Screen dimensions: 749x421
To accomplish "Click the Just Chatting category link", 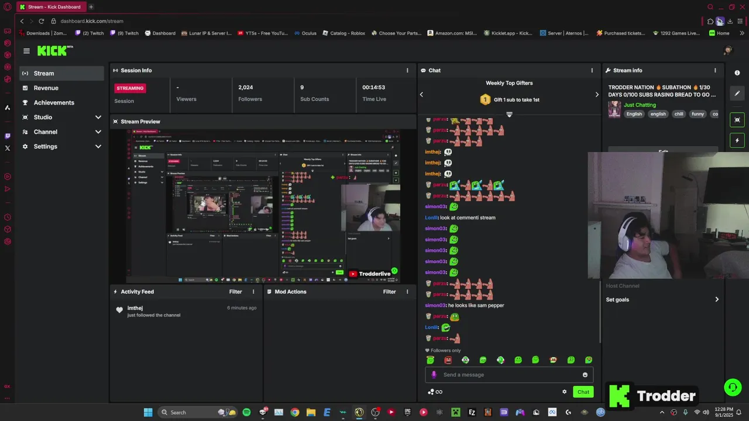I will point(640,105).
